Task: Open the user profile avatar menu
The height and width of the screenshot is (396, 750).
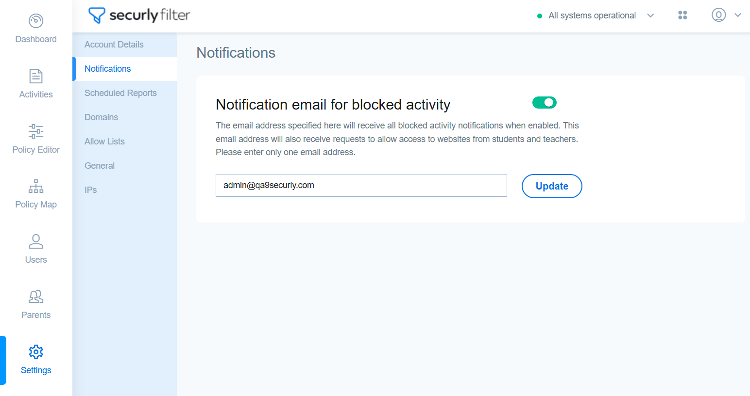Action: [718, 15]
